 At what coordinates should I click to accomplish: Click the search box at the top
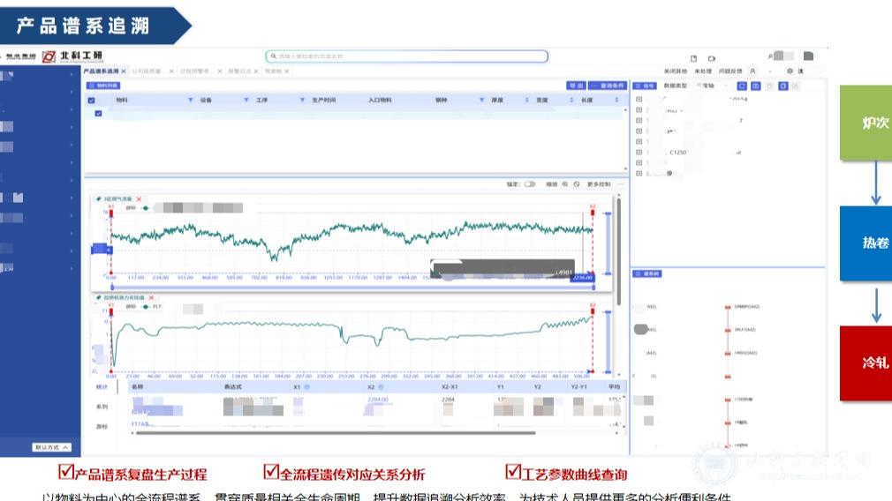pyautogui.click(x=406, y=56)
